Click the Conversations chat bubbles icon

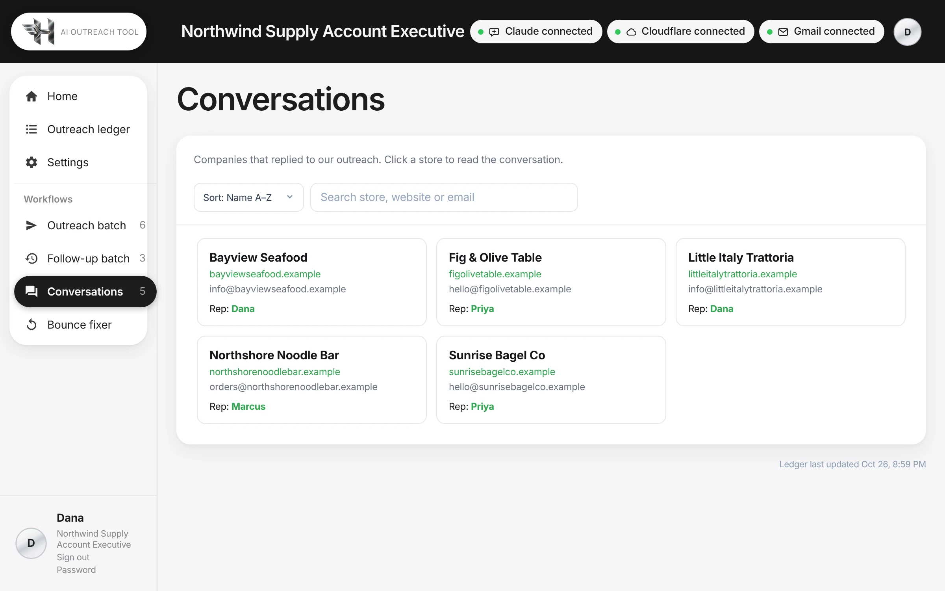[31, 292]
